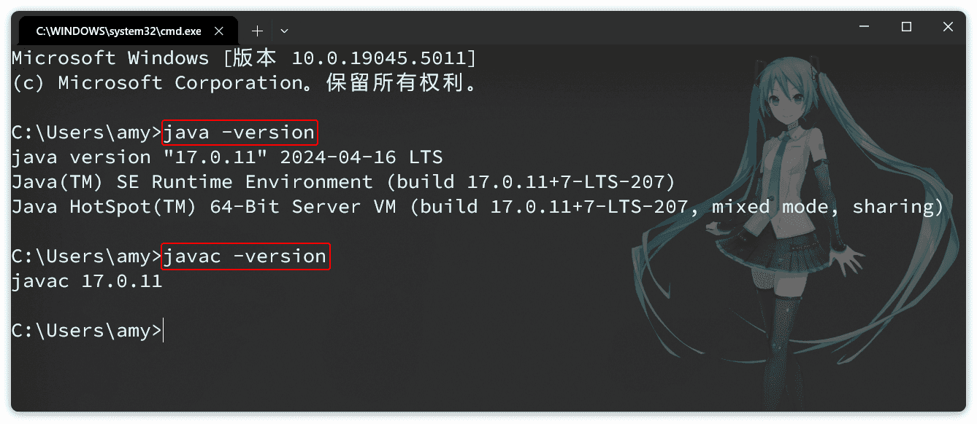Click the Java(TM) SE Runtime Environment line
Viewport: 977px width, 424px height.
pyautogui.click(x=343, y=182)
